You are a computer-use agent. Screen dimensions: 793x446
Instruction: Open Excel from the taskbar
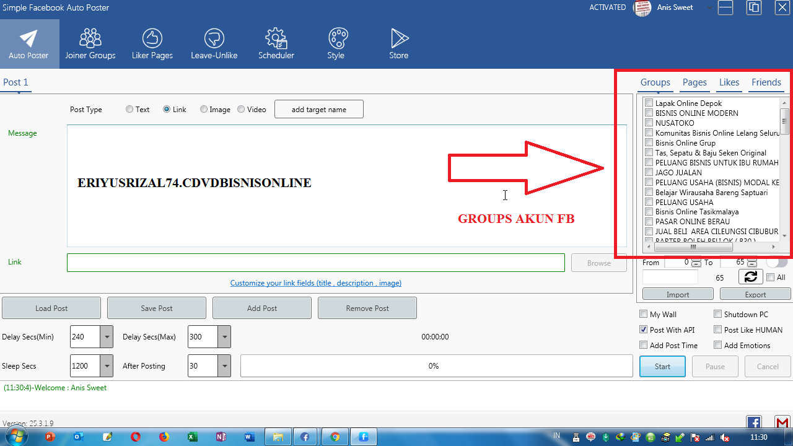[193, 437]
